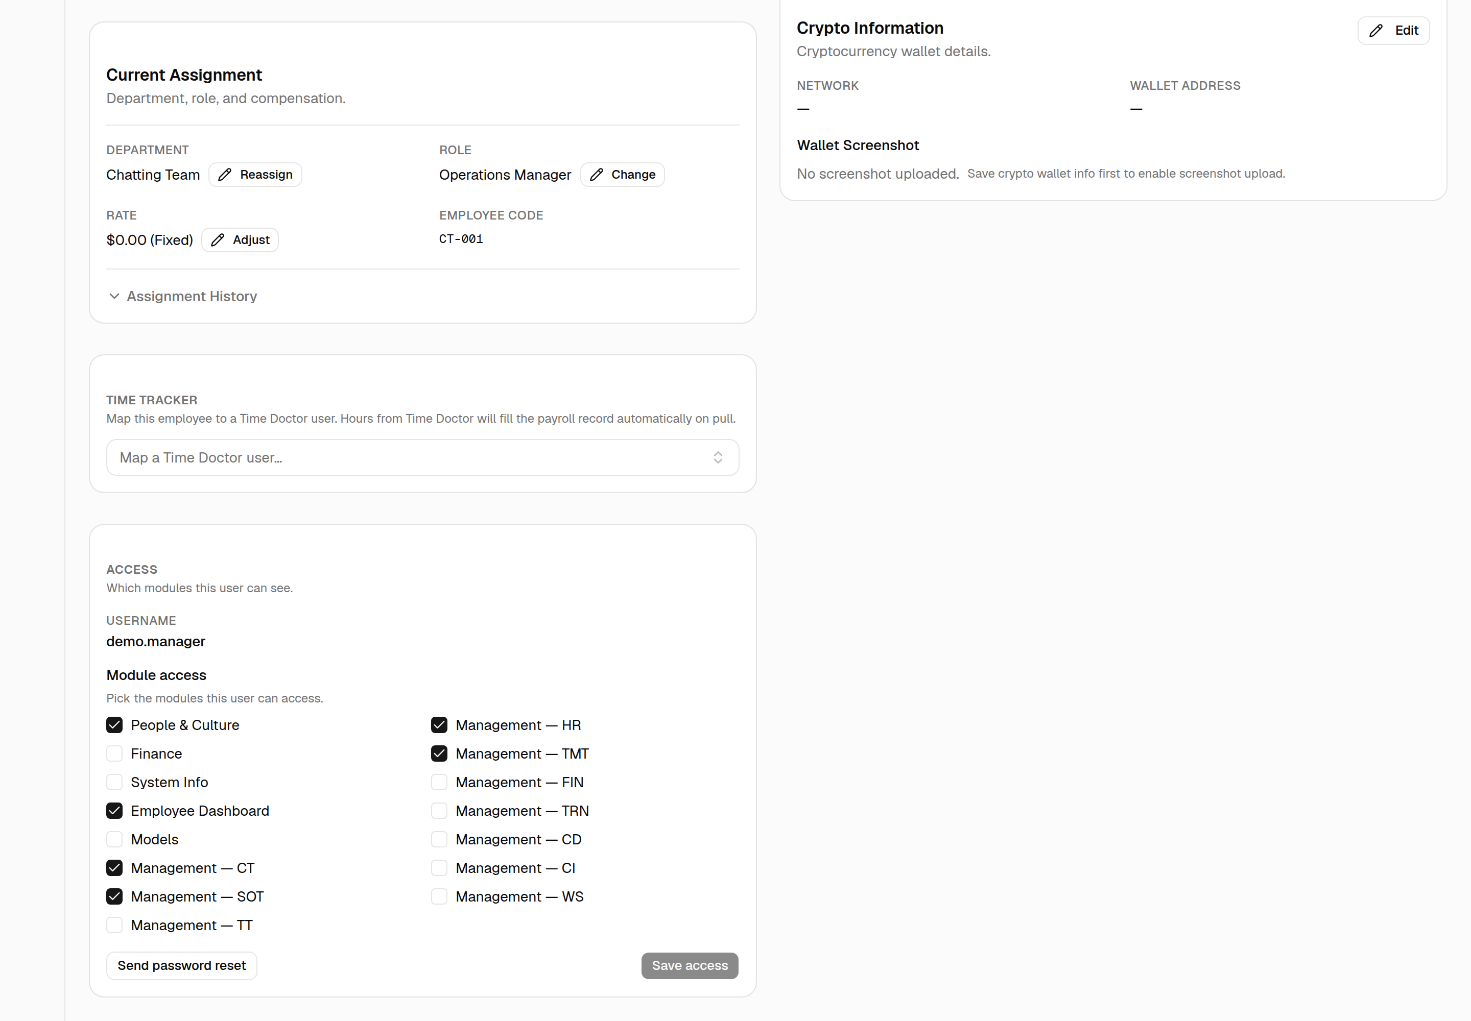The width and height of the screenshot is (1471, 1021).
Task: Click the Change role button
Action: point(622,175)
